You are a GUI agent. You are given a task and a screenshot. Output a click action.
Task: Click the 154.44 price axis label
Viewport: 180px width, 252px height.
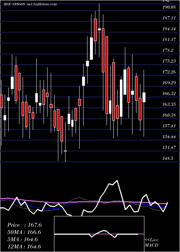tap(169, 137)
